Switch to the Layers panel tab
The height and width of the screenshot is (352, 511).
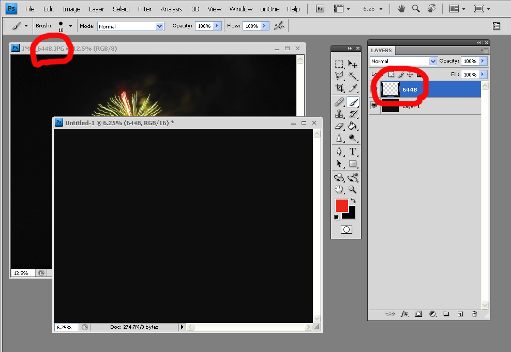(x=382, y=50)
